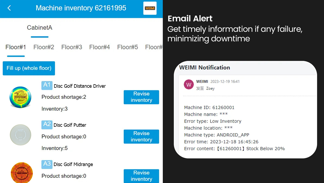This screenshot has height=183, width=324.
Task: Open the orange Midrange disc thumbnail
Action: [21, 172]
